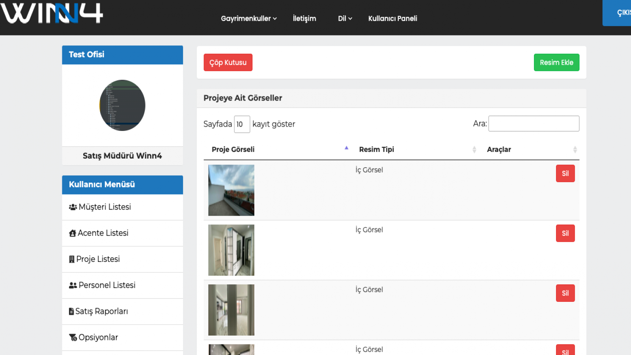Sort by Araçlar column arrows
This screenshot has height=355, width=631.
coord(575,149)
